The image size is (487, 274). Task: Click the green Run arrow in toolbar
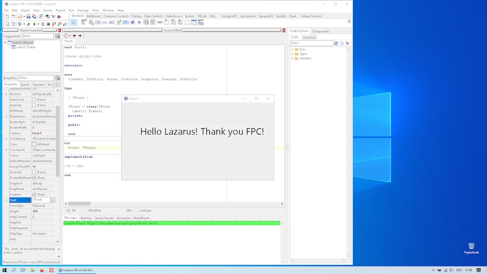pyautogui.click(x=35, y=24)
